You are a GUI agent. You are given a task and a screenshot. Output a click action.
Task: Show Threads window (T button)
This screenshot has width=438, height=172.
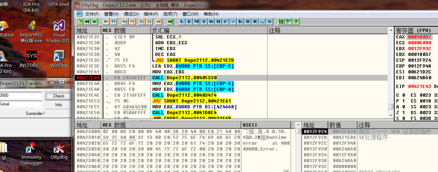point(204,22)
